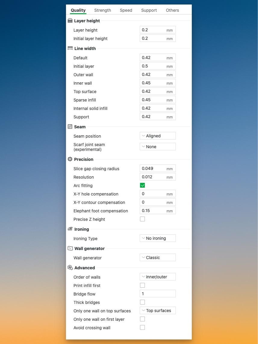Switch to the Speed tab

[x=126, y=10]
